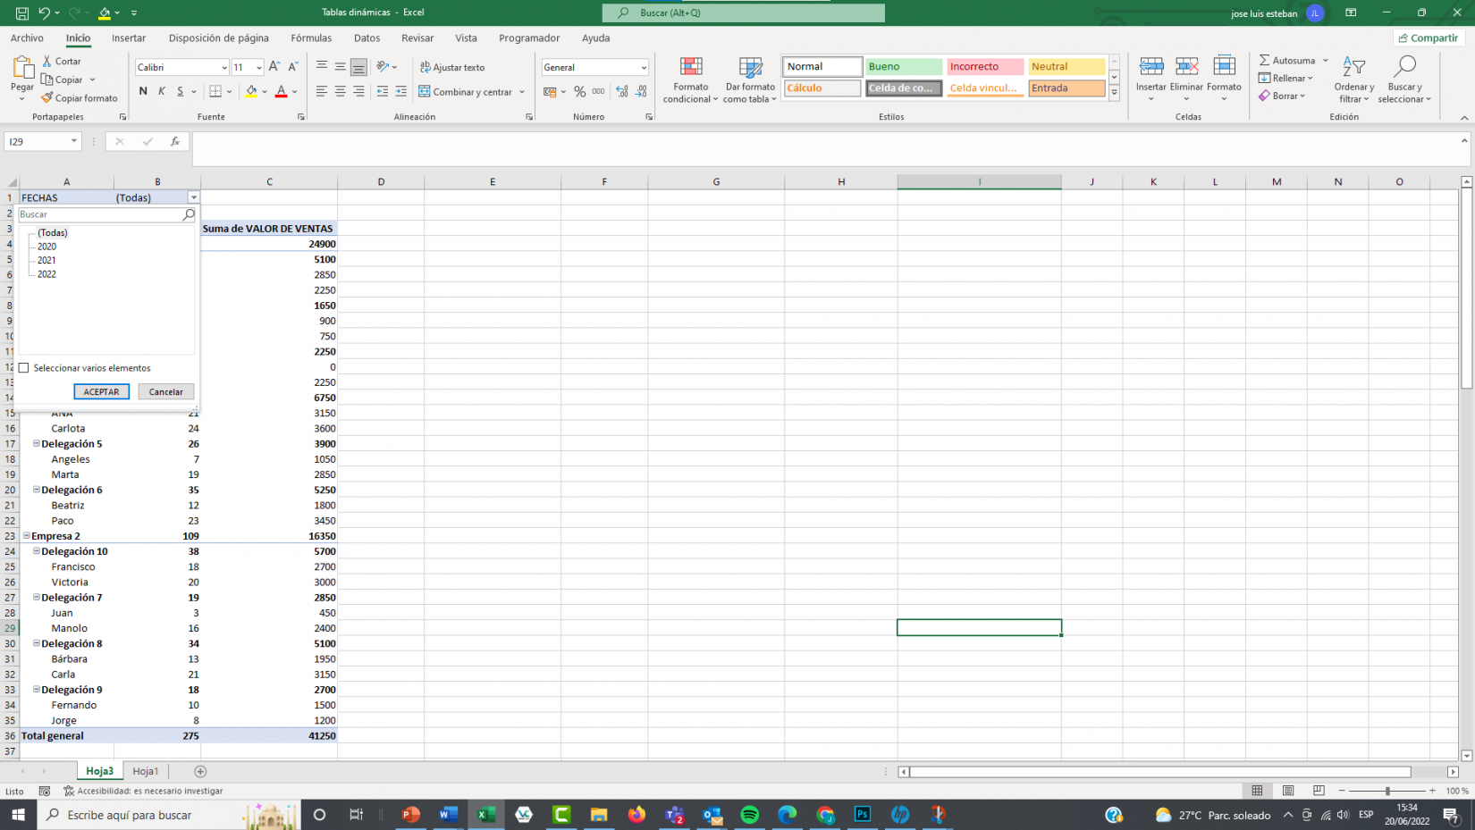The width and height of the screenshot is (1475, 830).
Task: Increase font size icon
Action: 274,67
